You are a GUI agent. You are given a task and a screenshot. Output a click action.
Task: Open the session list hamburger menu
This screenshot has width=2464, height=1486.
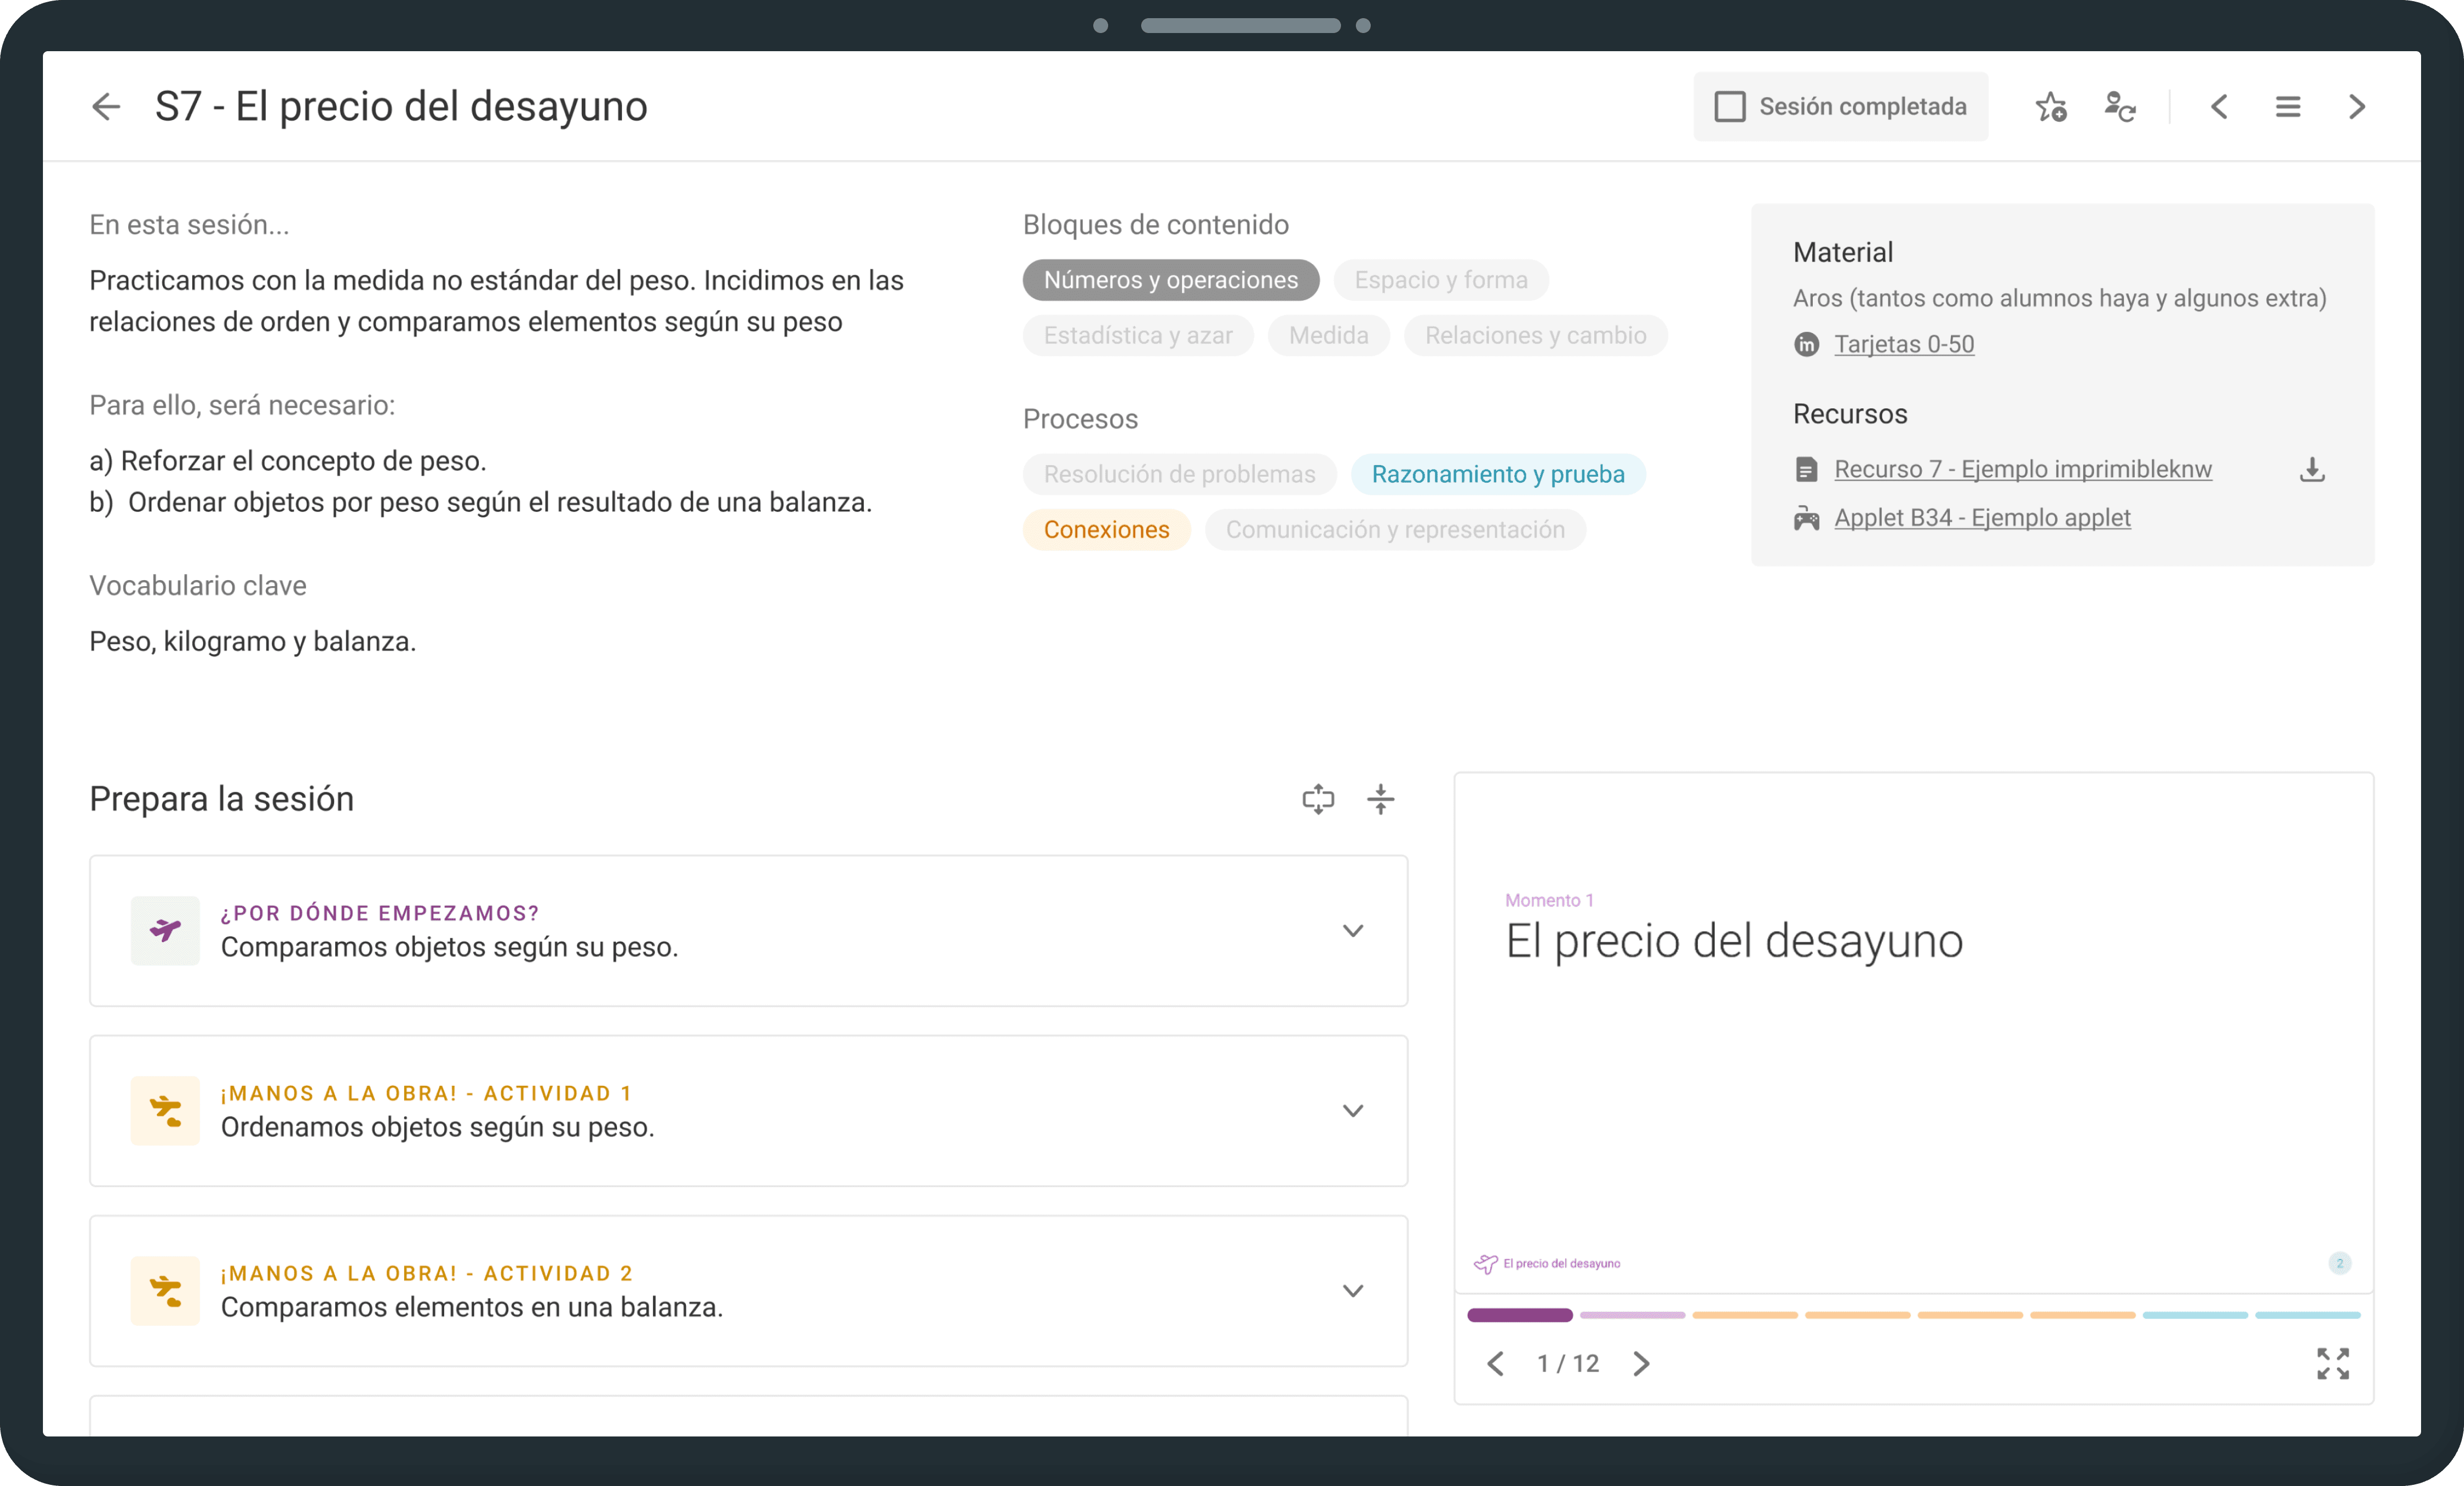(2288, 106)
